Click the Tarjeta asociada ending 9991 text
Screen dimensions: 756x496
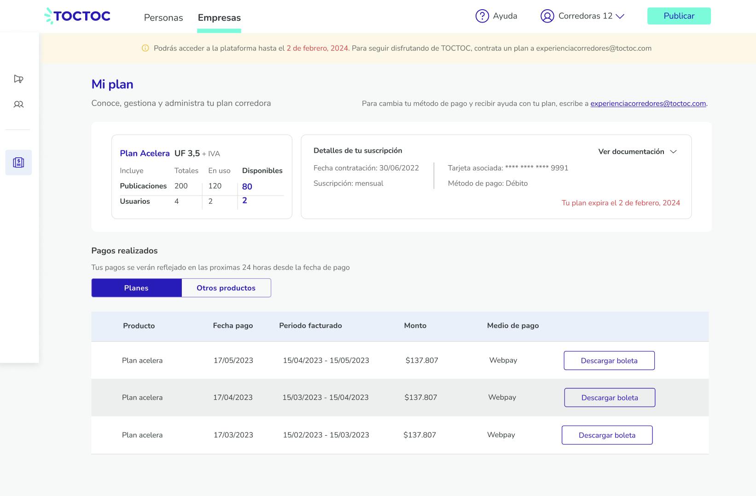click(508, 168)
